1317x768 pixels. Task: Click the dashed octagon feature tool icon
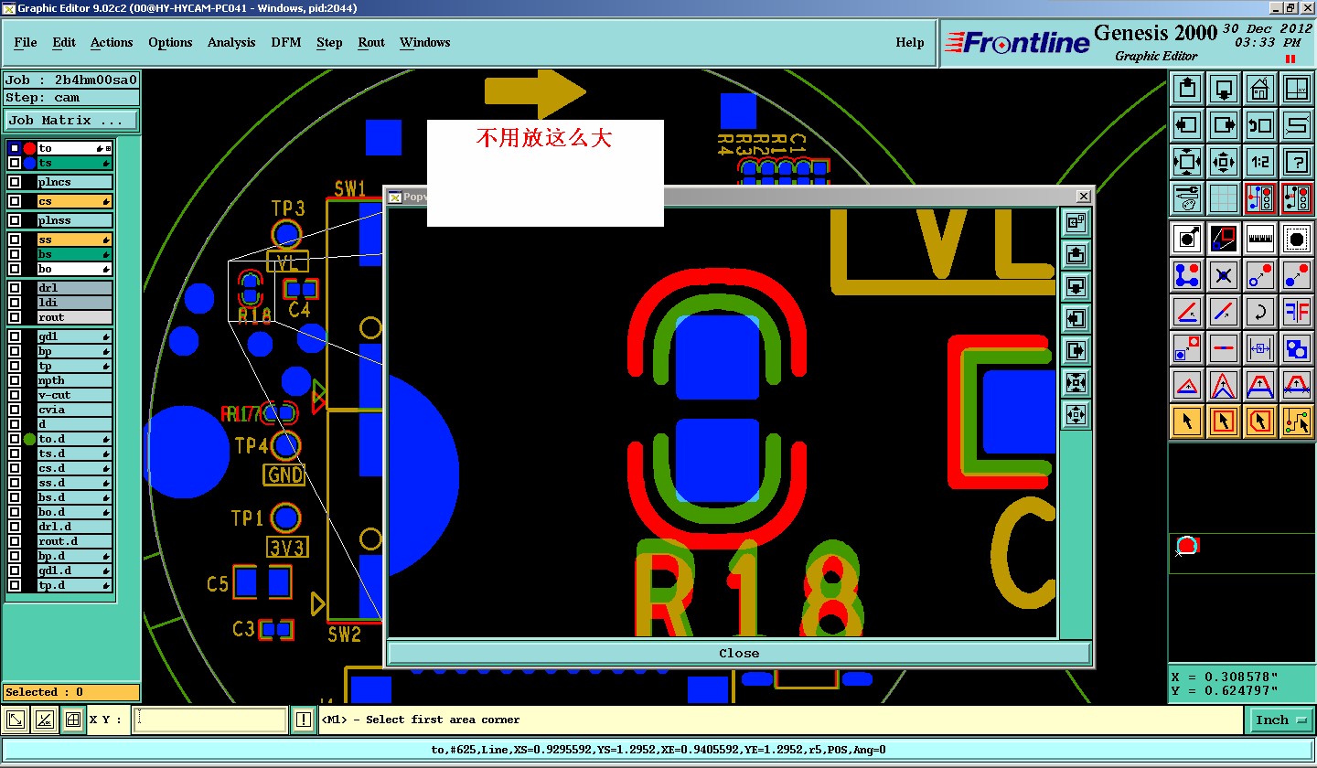pyautogui.click(x=1296, y=239)
